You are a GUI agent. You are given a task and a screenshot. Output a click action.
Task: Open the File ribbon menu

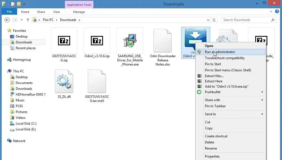tap(9, 12)
